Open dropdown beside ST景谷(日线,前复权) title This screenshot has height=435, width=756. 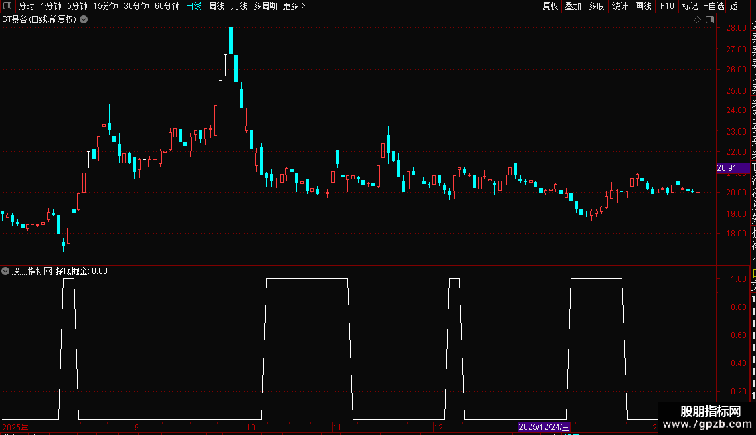click(x=84, y=20)
